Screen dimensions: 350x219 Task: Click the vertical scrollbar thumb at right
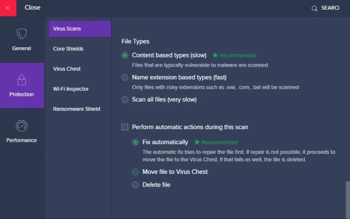point(348,199)
